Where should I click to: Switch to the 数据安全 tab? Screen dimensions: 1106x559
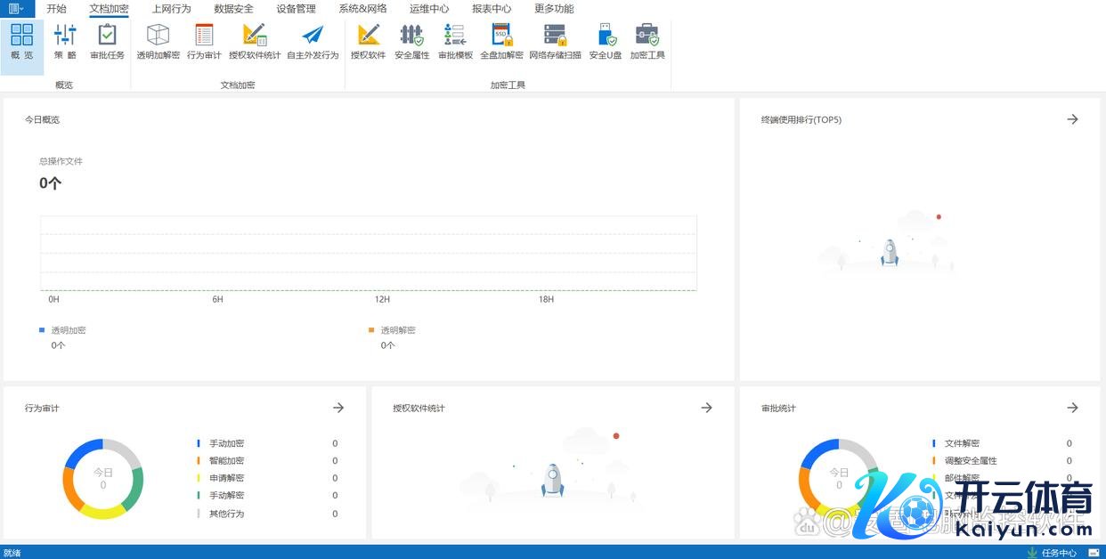pyautogui.click(x=233, y=9)
